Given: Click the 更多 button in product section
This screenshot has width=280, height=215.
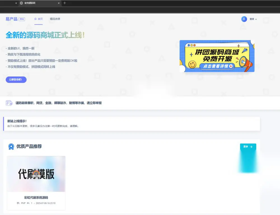Looking at the screenshot, I should click(x=248, y=147).
